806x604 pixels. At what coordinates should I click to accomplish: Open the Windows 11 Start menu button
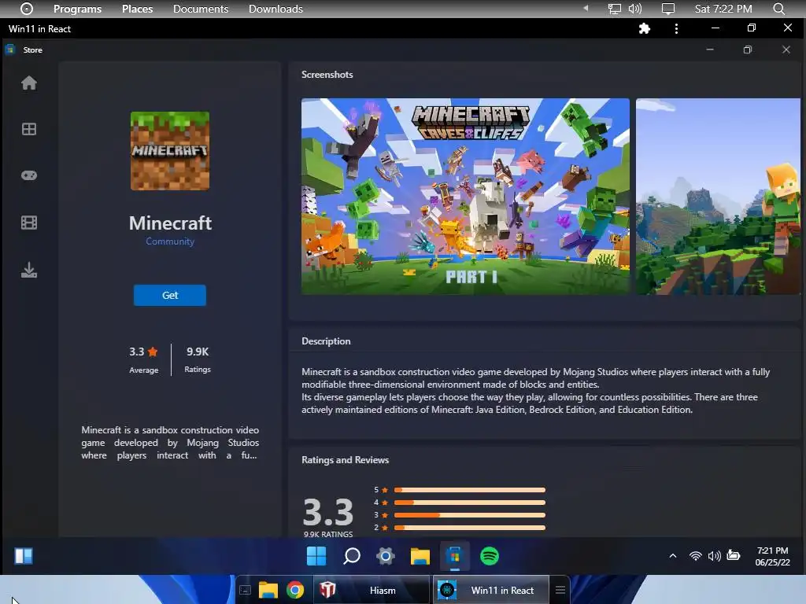click(x=316, y=556)
